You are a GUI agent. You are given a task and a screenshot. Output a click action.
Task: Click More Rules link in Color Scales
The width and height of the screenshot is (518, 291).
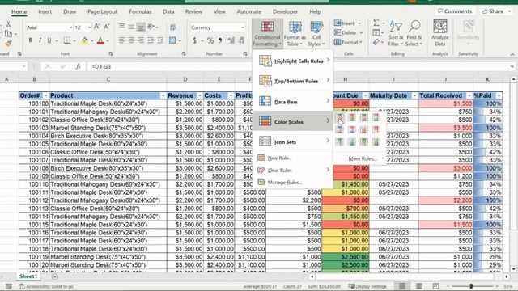coord(363,158)
